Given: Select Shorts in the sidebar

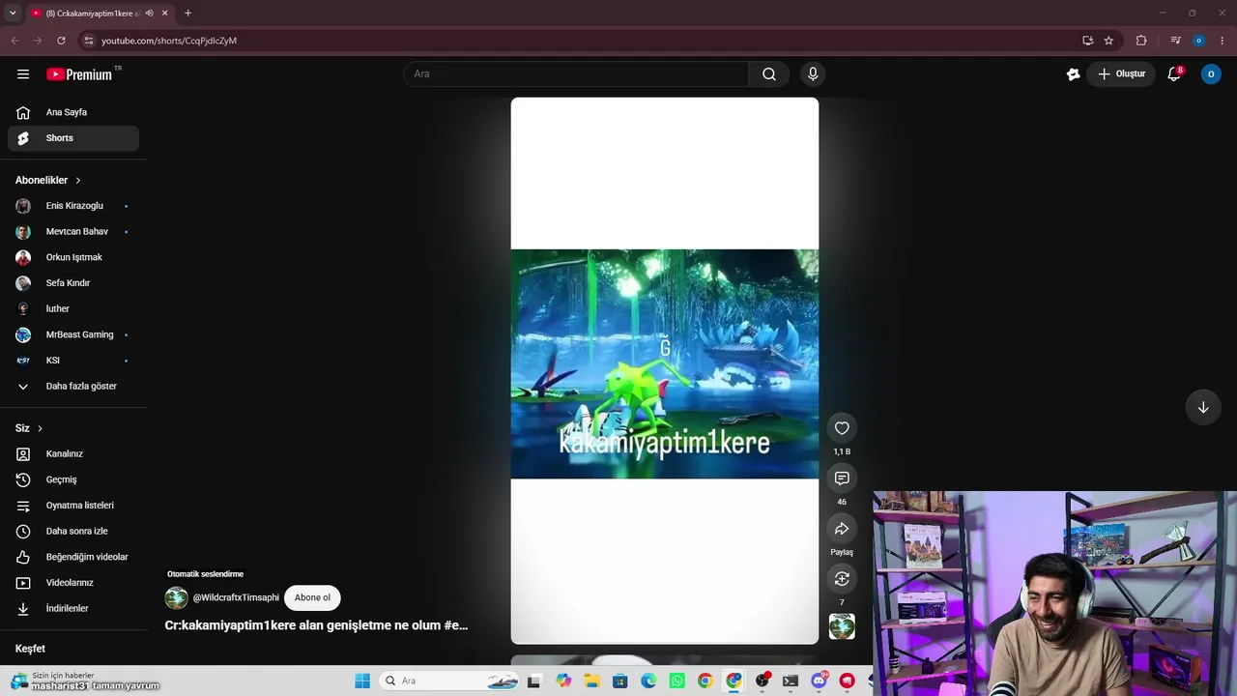Looking at the screenshot, I should [73, 138].
